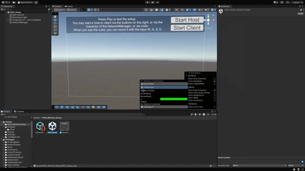
Task: Open the global search magnifier icon
Action: 287,2
